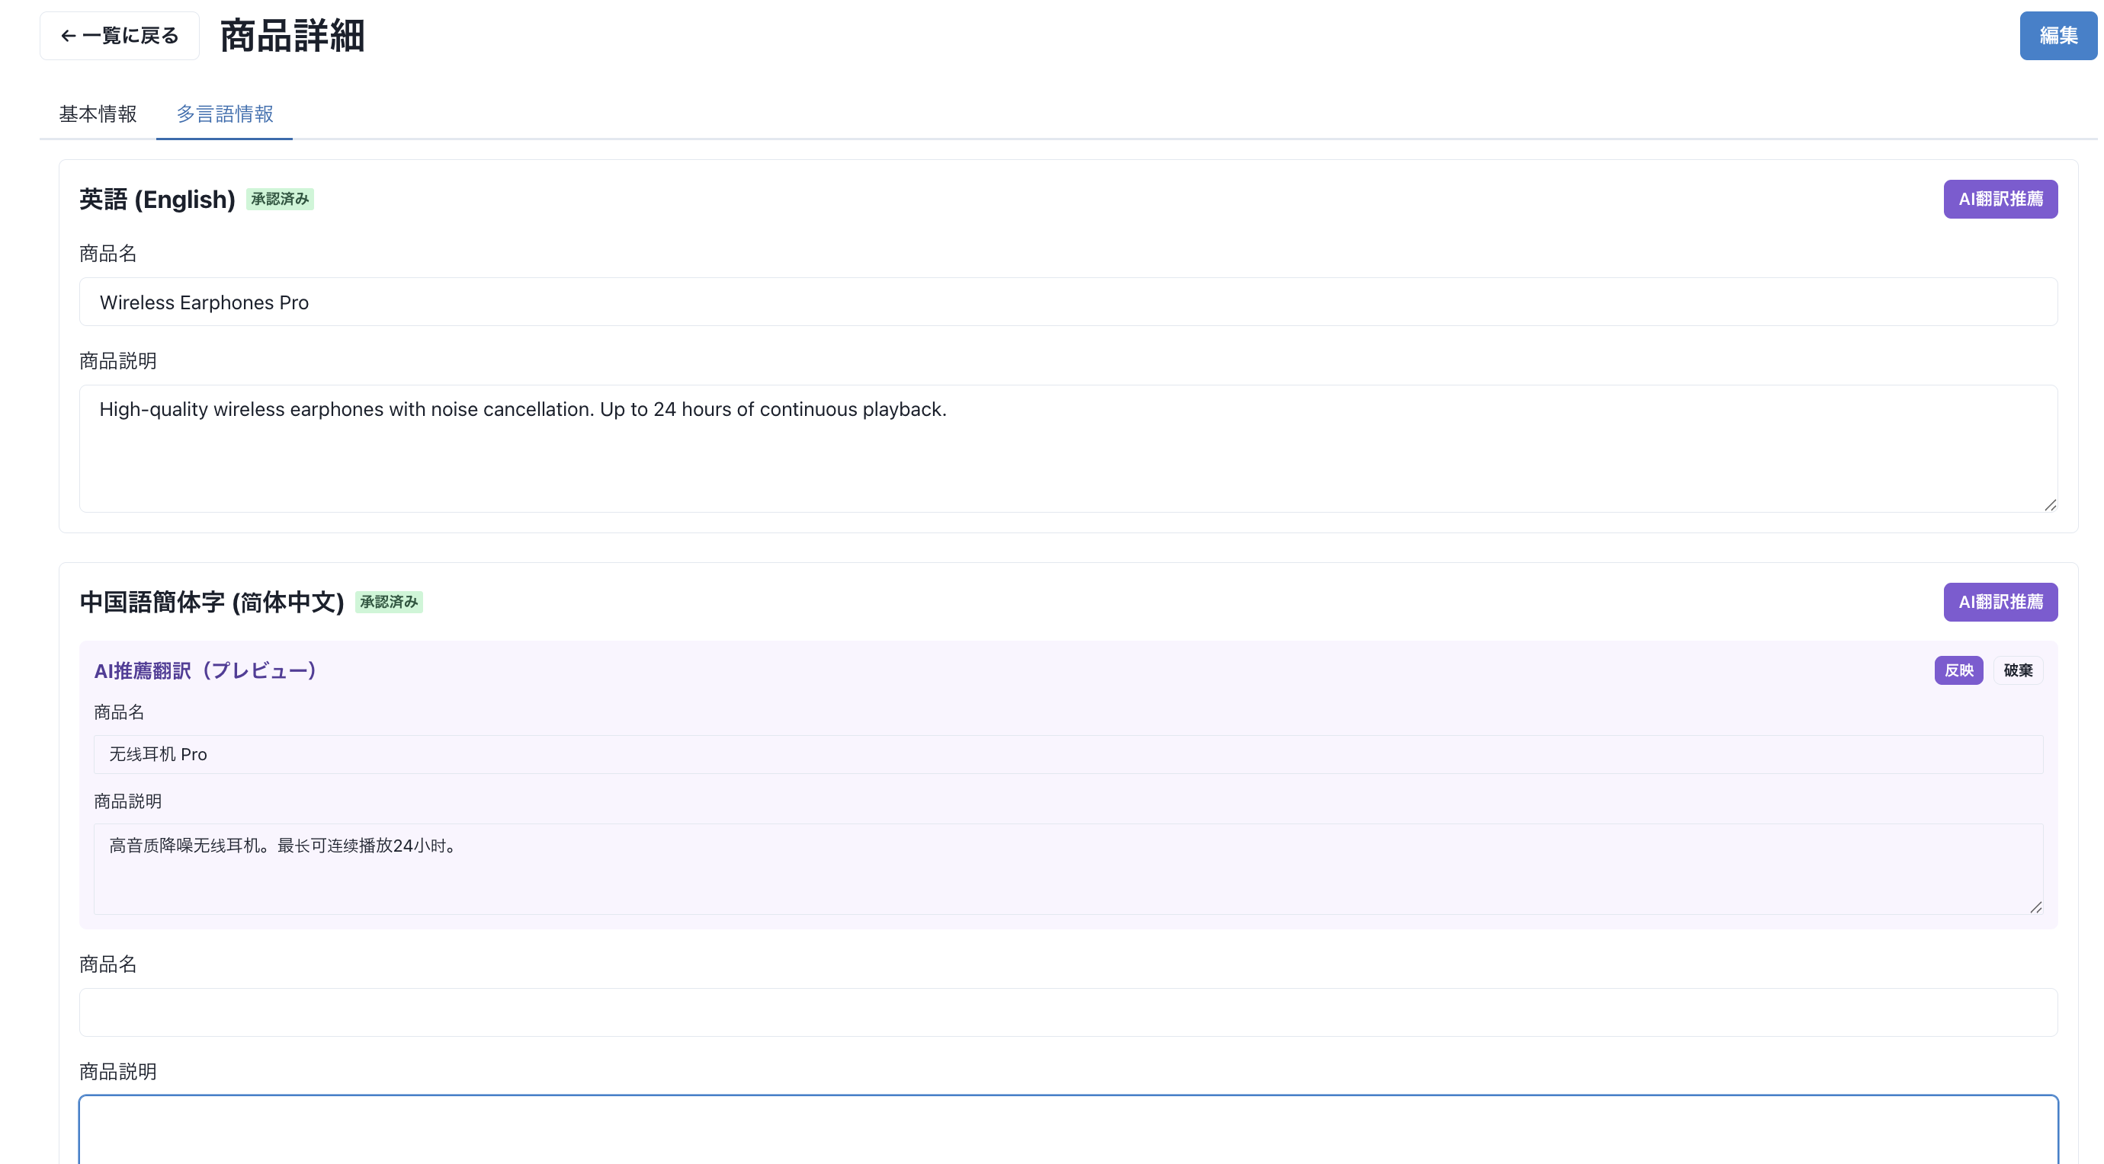
Task: Click the back to list button
Action: 119,36
